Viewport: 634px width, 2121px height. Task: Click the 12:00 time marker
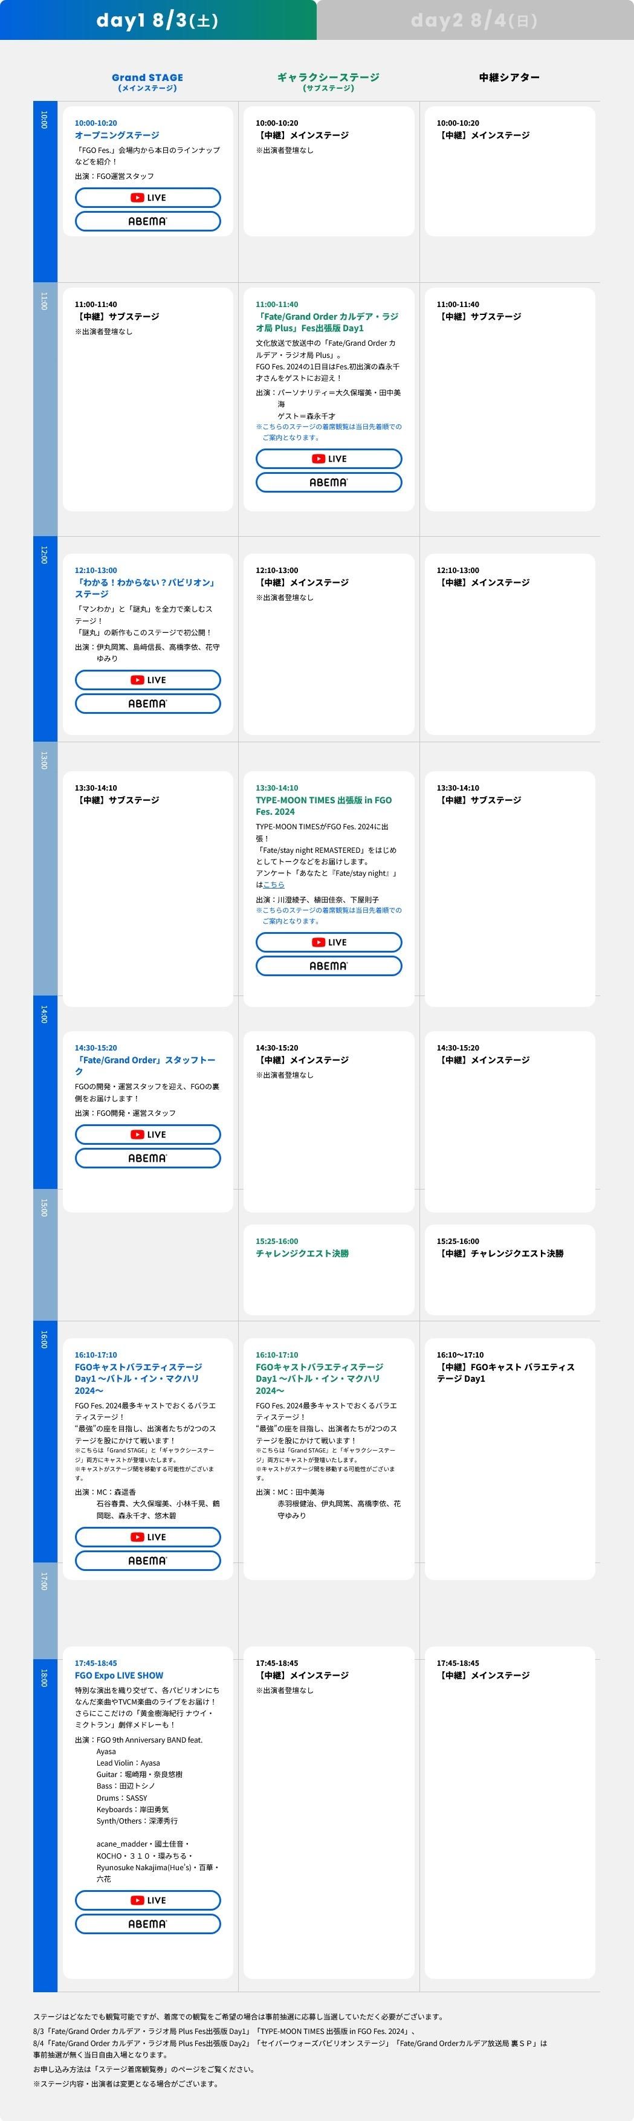coord(45,555)
